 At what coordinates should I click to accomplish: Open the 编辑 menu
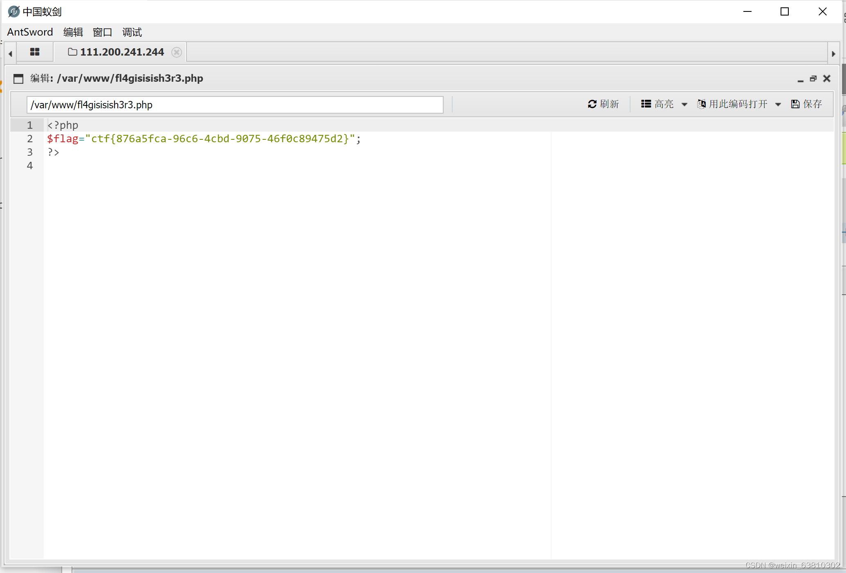pos(73,32)
